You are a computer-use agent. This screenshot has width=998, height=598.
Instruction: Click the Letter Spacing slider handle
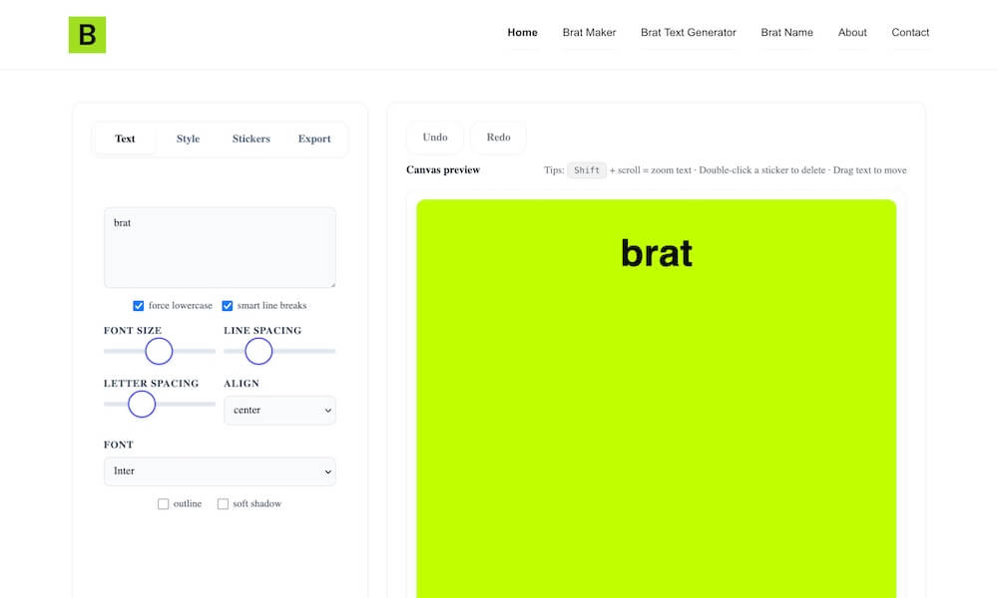140,404
